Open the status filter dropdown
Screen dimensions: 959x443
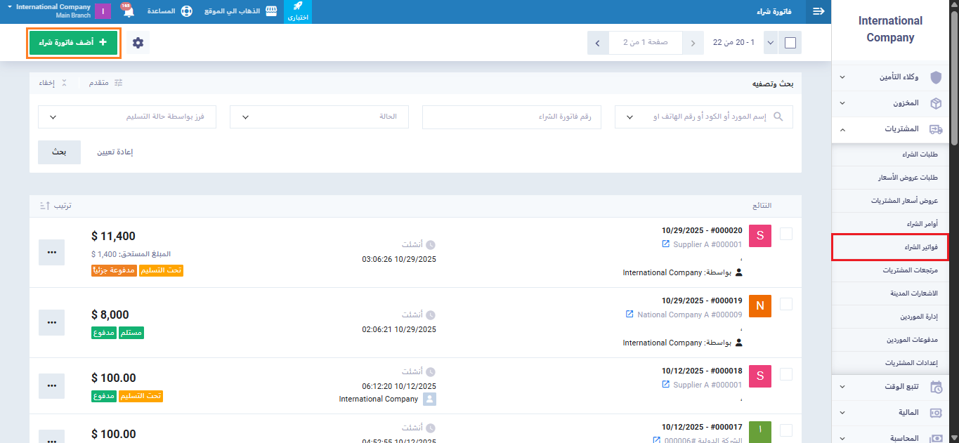[x=320, y=117]
